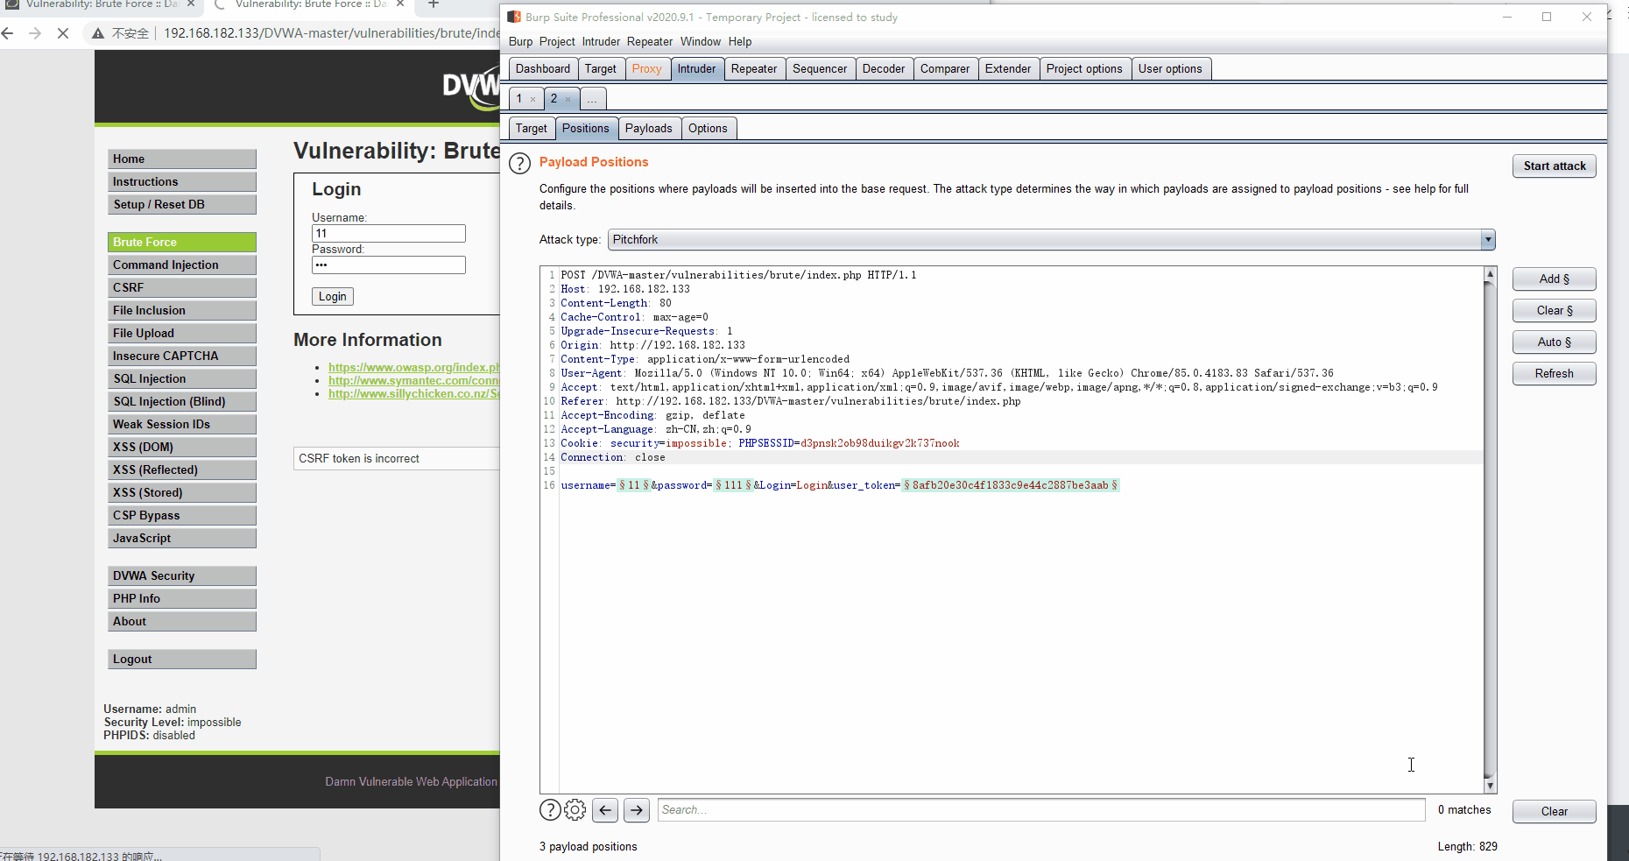Switch to the Dashboard tab
1629x861 pixels.
[543, 69]
